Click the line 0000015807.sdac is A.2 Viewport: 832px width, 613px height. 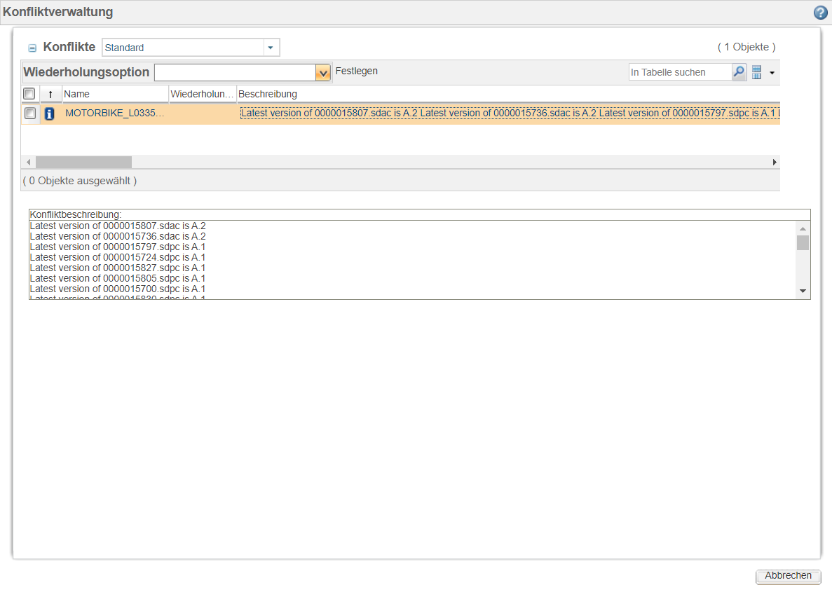pyautogui.click(x=118, y=226)
